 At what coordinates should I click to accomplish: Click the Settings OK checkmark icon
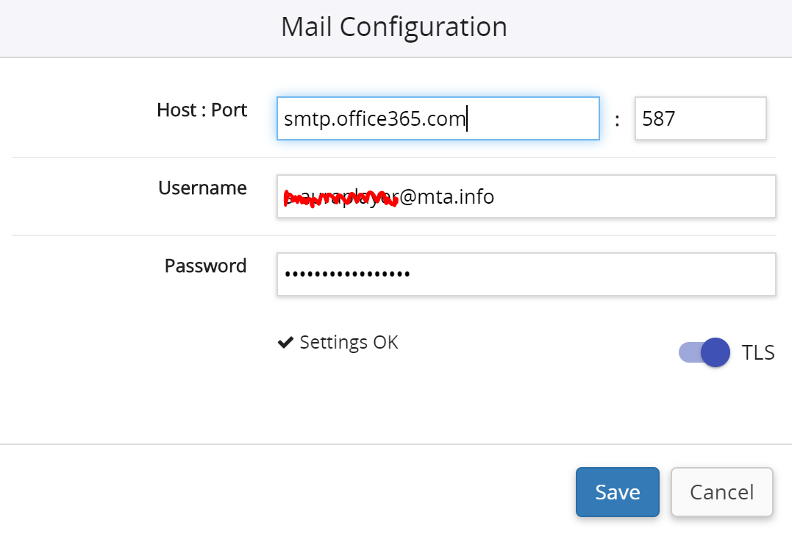(x=285, y=343)
